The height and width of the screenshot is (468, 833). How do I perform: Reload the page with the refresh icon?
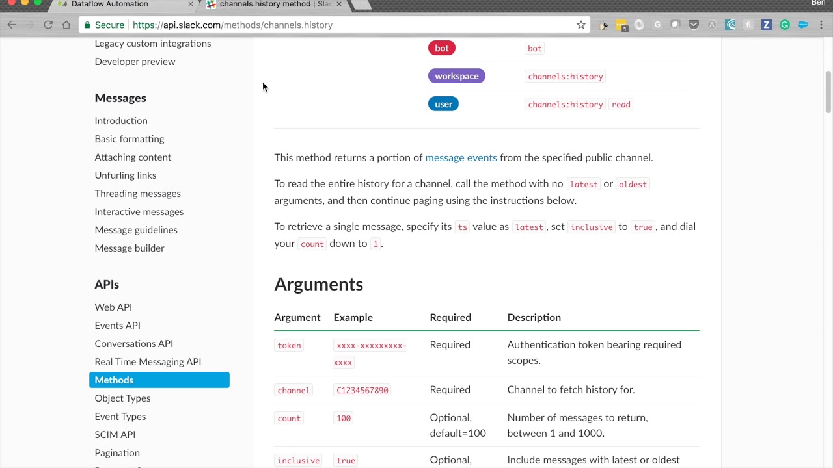[x=48, y=25]
